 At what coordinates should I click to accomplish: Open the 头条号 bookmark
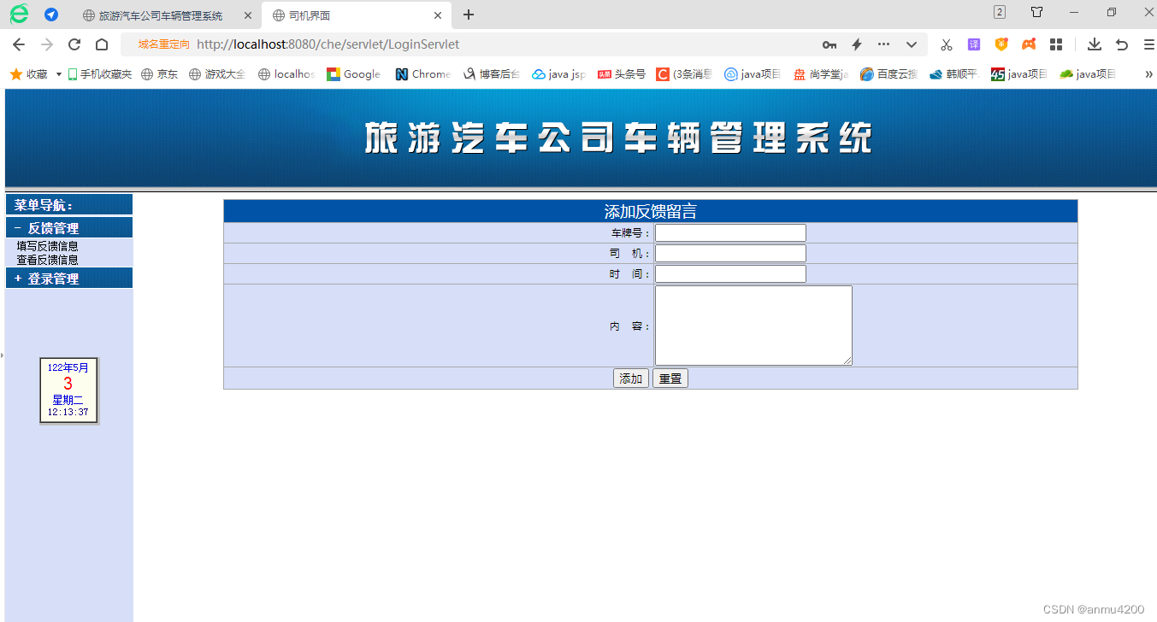pyautogui.click(x=622, y=74)
